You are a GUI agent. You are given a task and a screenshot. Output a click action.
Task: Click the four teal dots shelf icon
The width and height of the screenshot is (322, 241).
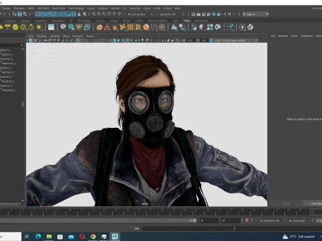tap(210, 27)
